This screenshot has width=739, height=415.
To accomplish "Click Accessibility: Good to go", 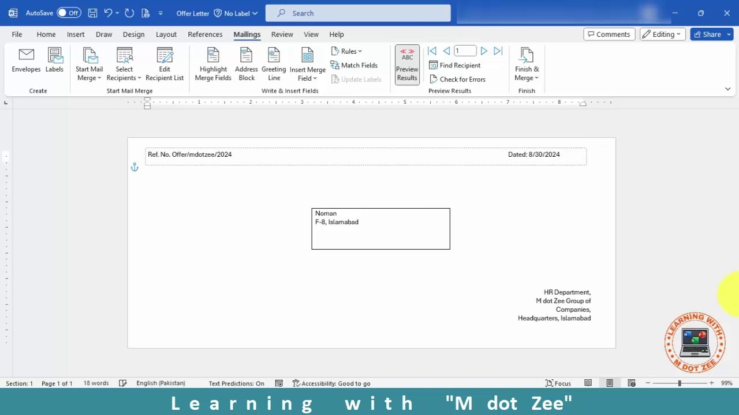I will point(331,383).
